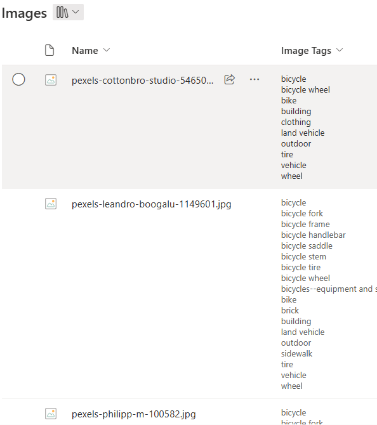377x425 pixels.
Task: Open the library view switcher icon
Action: click(x=62, y=12)
